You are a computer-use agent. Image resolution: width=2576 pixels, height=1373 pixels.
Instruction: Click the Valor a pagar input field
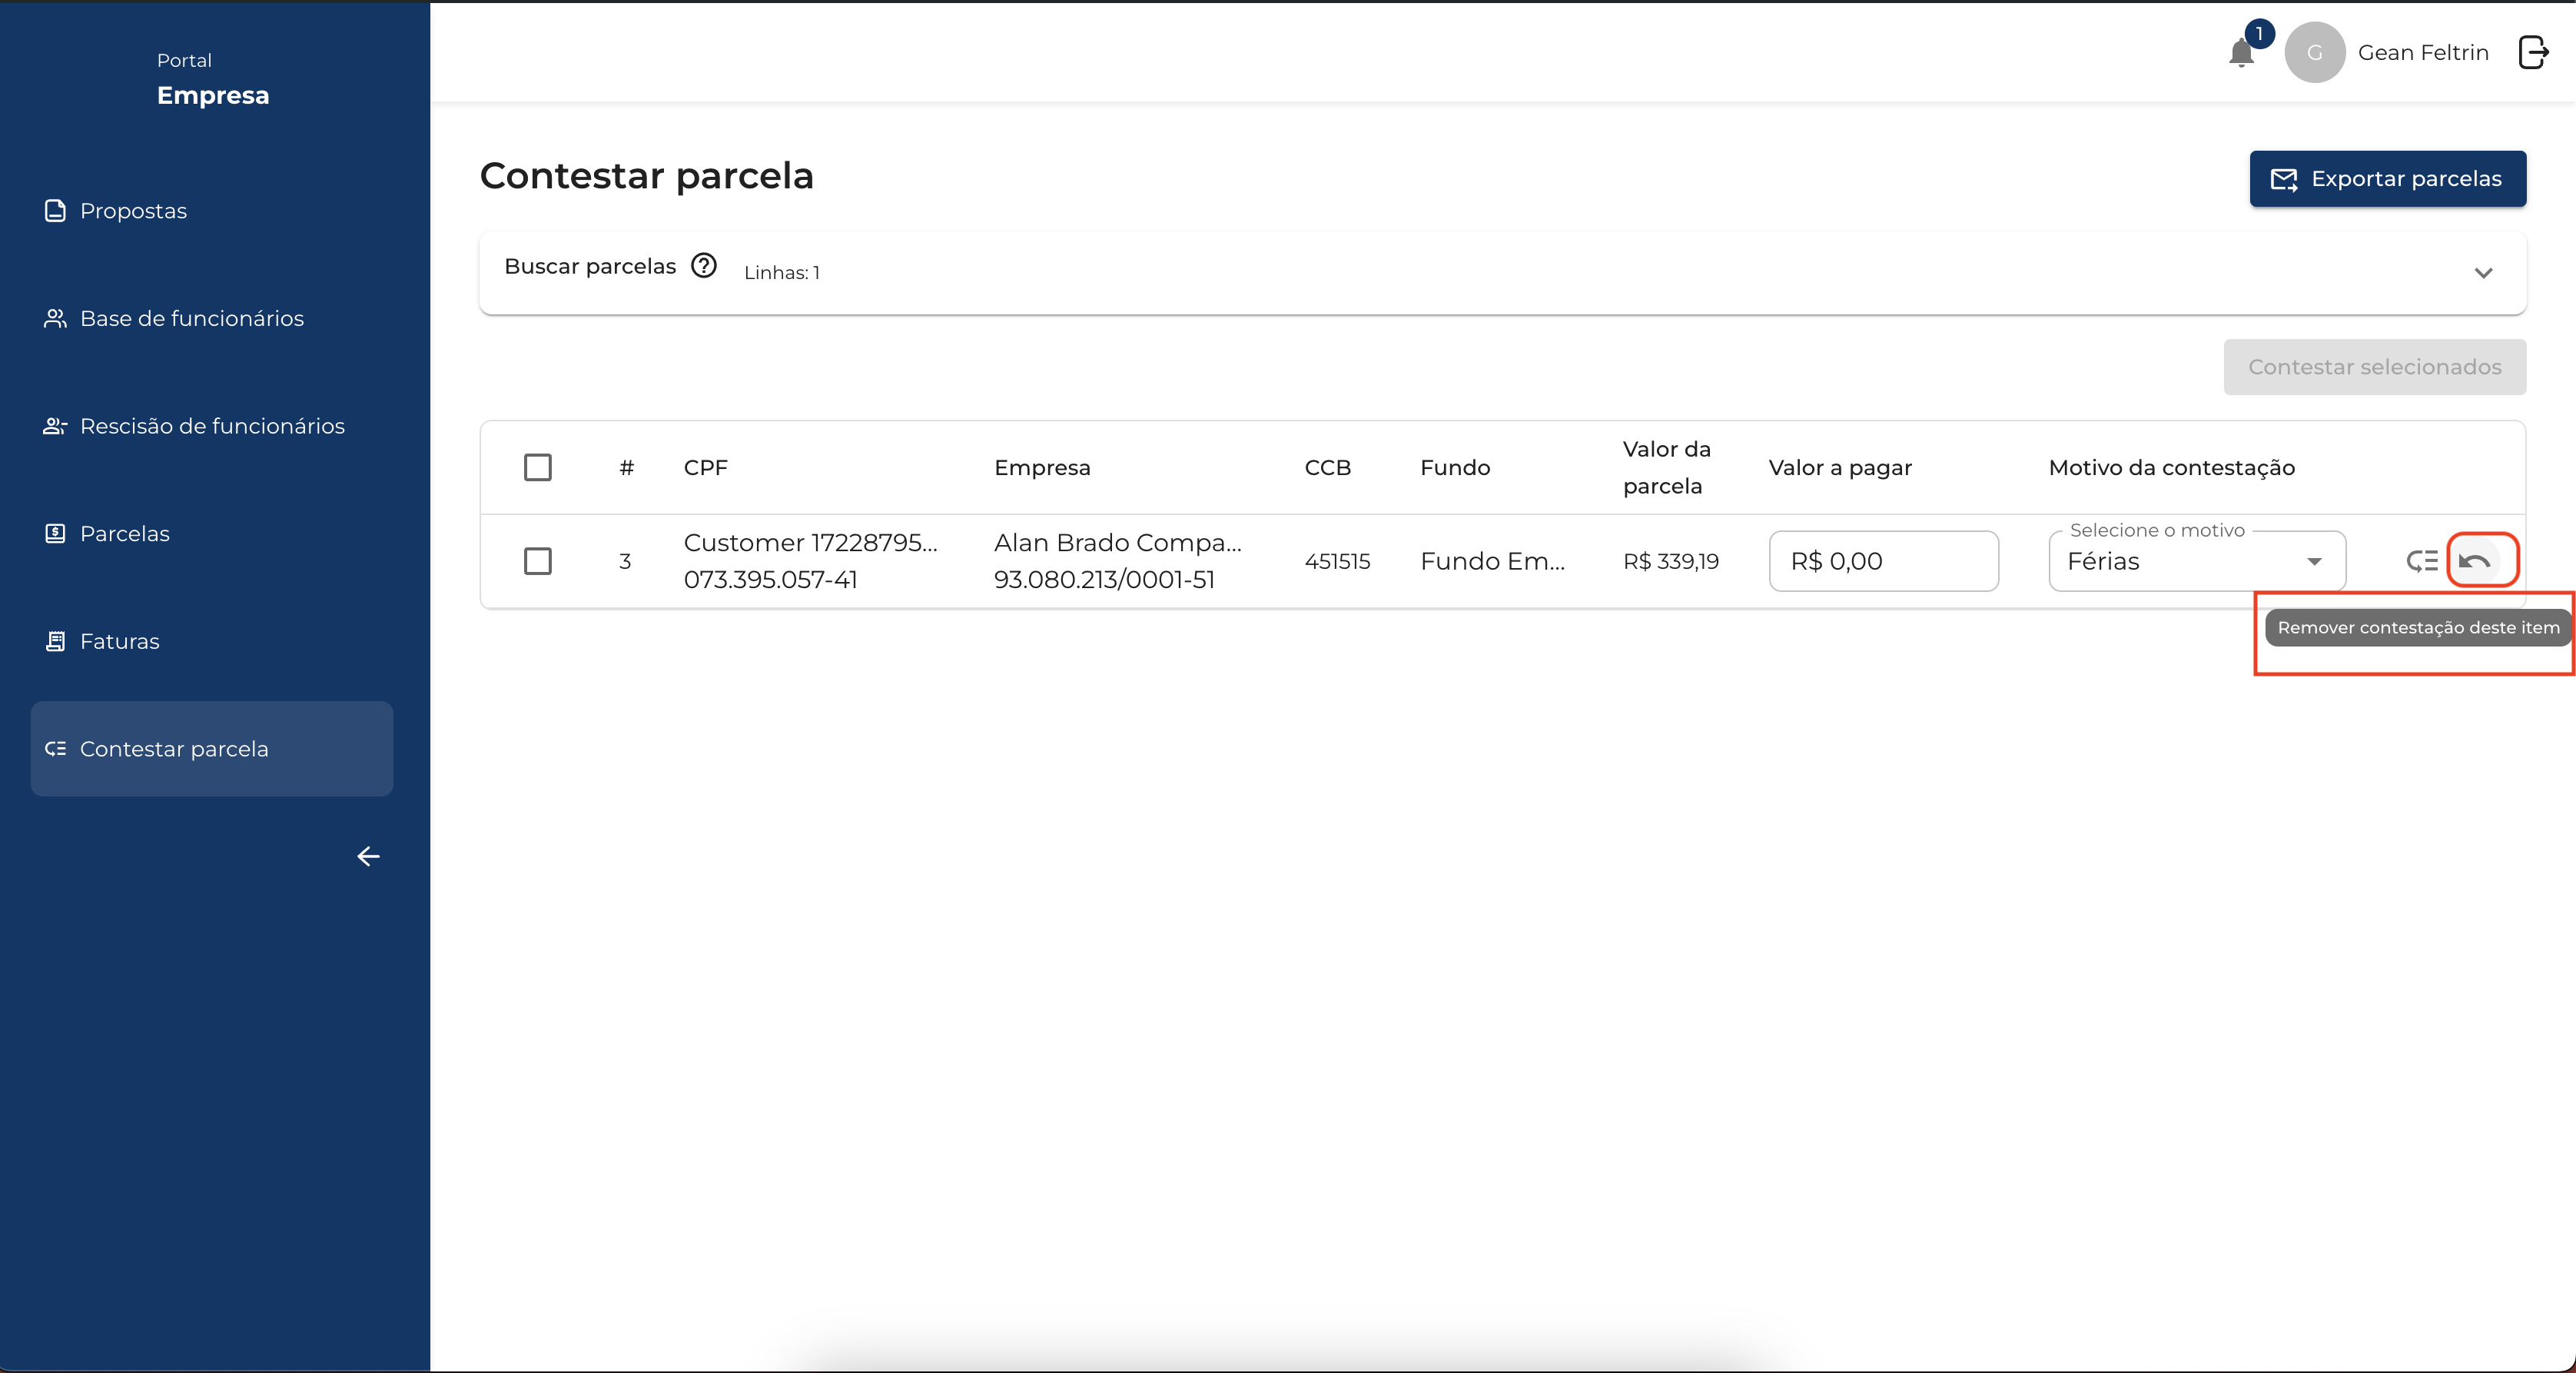click(1883, 561)
